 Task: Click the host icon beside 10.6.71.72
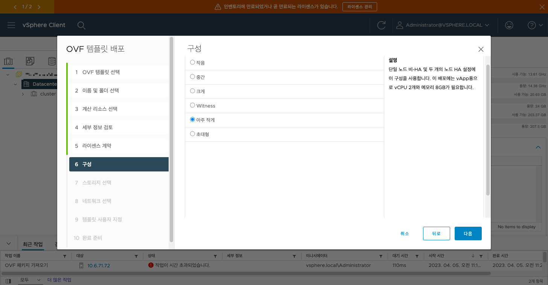(x=81, y=265)
